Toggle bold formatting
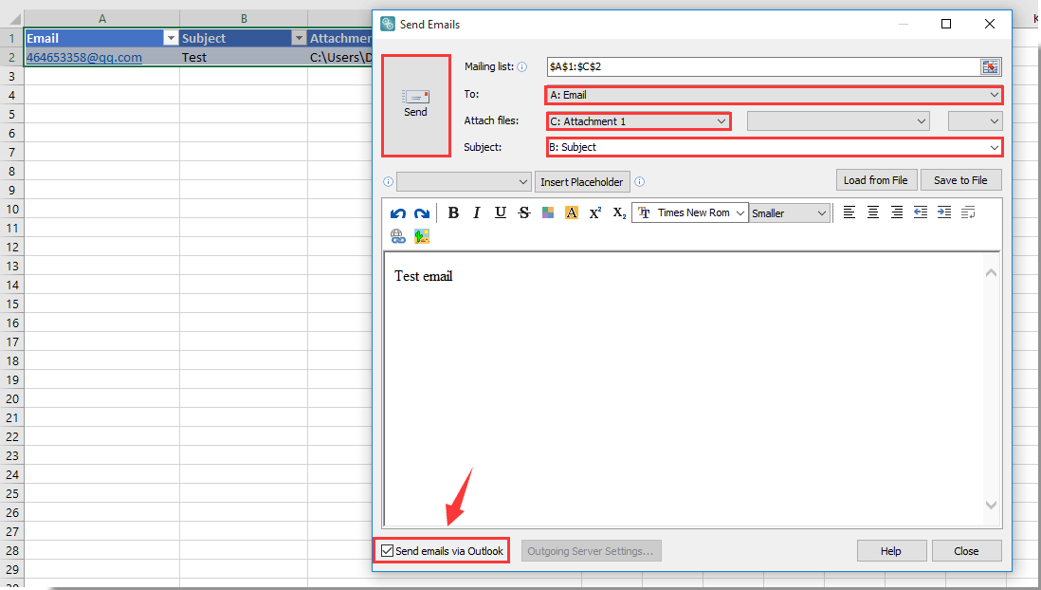This screenshot has height=590, width=1041. click(x=453, y=212)
